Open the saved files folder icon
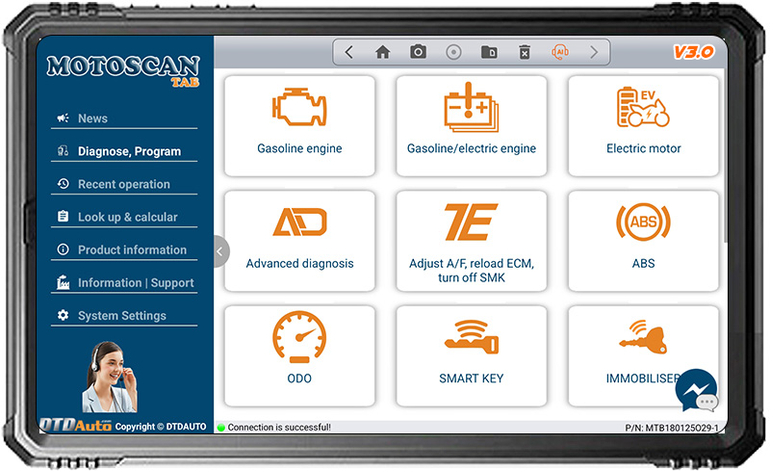770x471 pixels. pyautogui.click(x=489, y=52)
